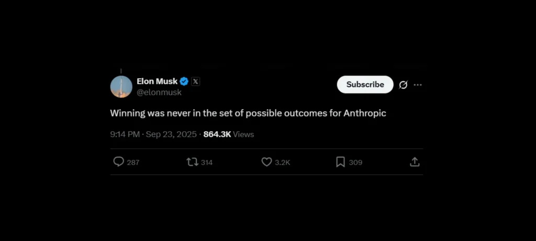Click the reply speech bubble icon
This screenshot has width=536, height=241.
119,162
